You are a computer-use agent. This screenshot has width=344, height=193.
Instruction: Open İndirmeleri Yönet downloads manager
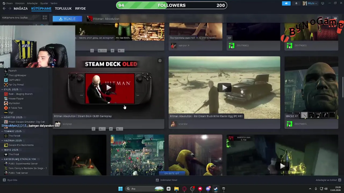[x=167, y=180]
